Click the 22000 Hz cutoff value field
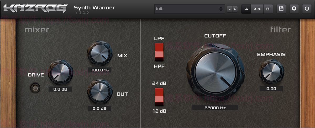 pyautogui.click(x=215, y=108)
